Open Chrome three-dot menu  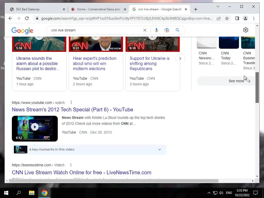tap(254, 18)
